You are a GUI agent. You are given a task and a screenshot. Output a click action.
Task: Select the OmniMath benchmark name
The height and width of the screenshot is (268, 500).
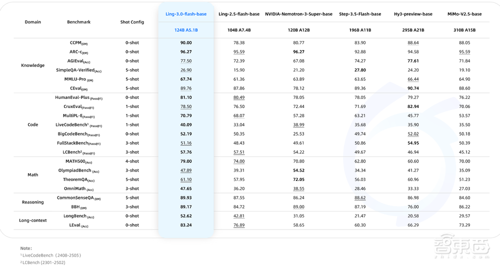[x=79, y=189]
